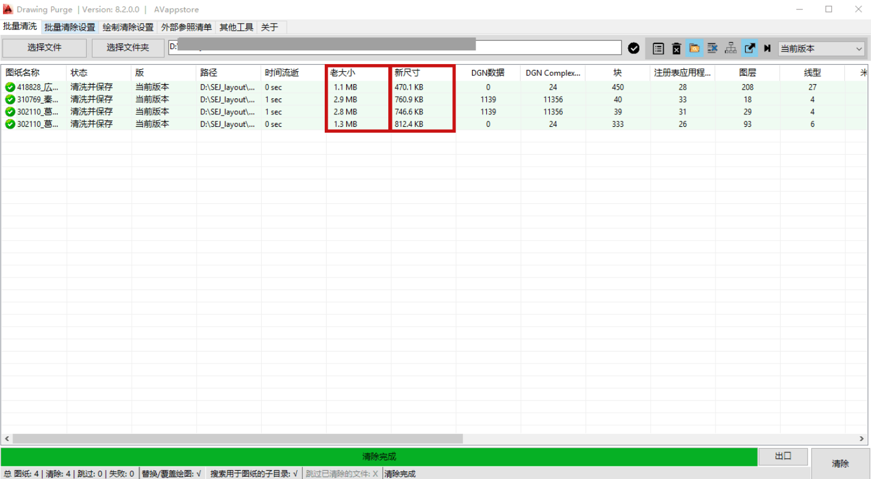Click the green 清除完成 progress bar
Image resolution: width=871 pixels, height=479 pixels.
click(379, 456)
